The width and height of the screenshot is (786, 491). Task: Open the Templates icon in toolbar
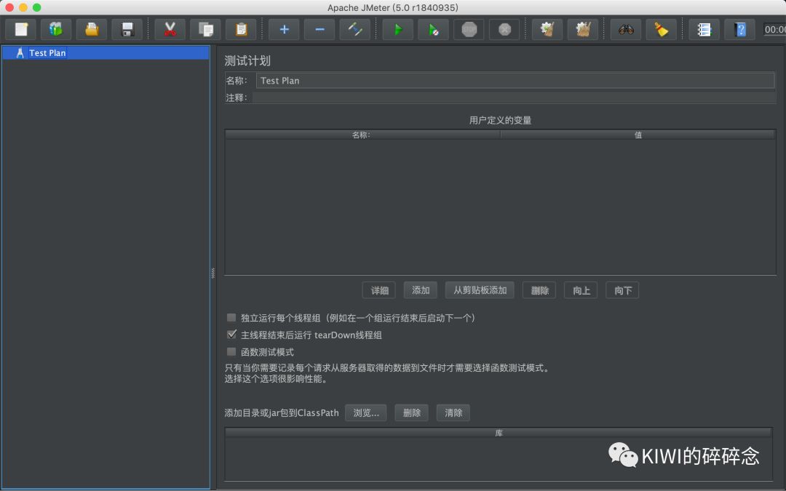click(56, 30)
